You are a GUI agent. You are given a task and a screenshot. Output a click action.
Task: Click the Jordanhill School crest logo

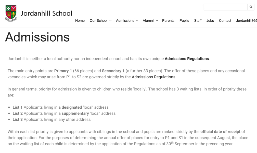pyautogui.click(x=10, y=12)
